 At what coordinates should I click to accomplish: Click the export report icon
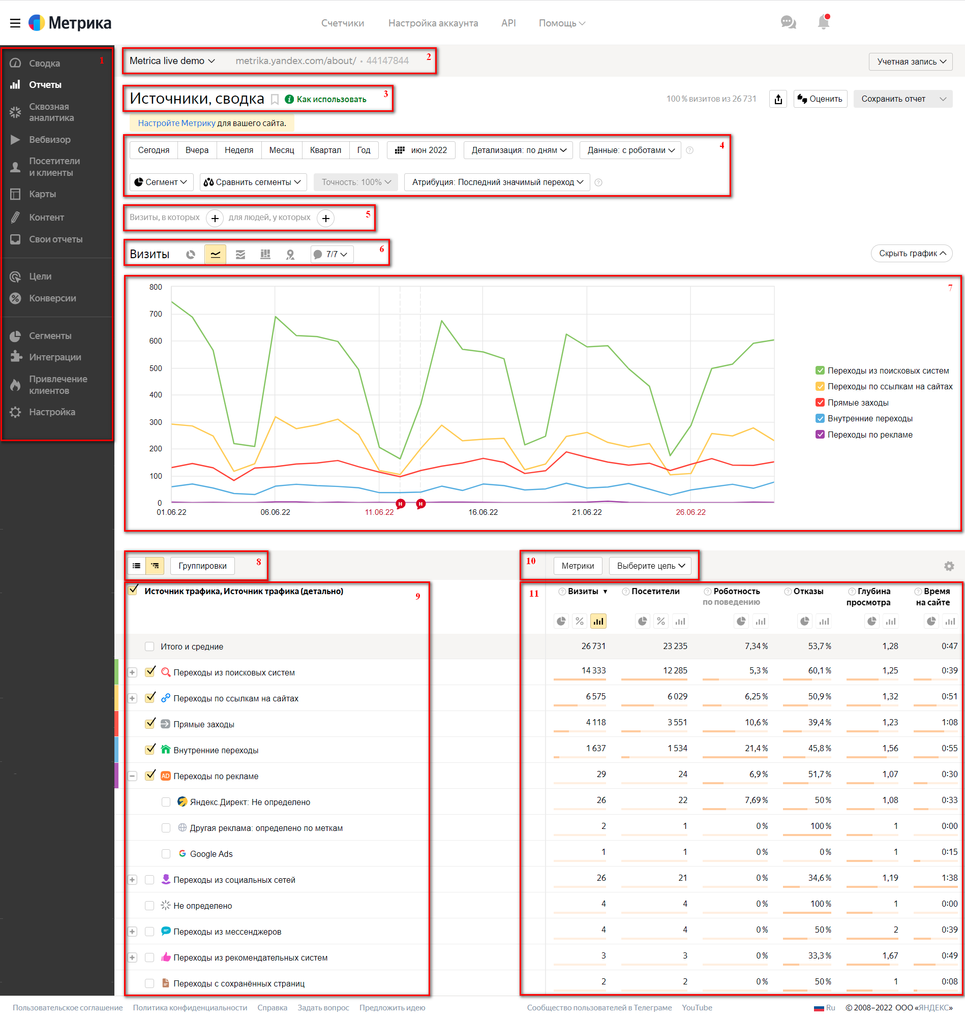coord(778,99)
